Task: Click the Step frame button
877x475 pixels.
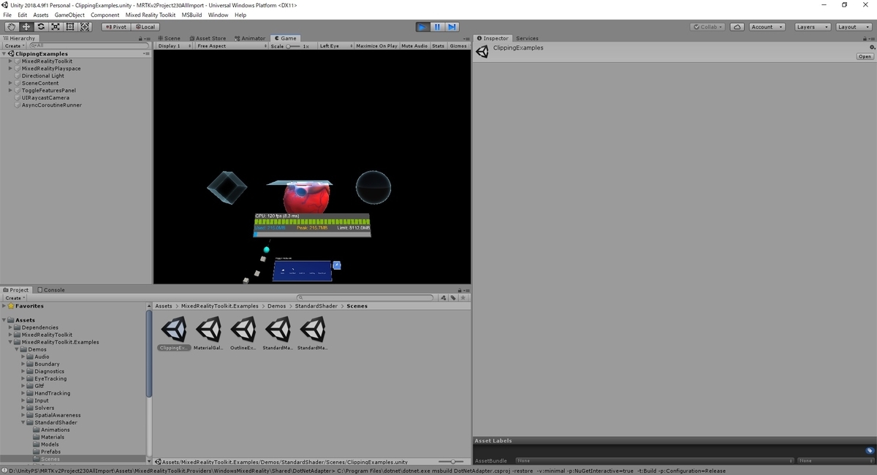Action: click(452, 27)
